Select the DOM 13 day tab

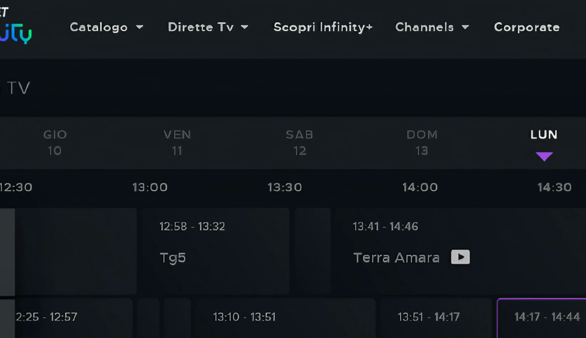(422, 143)
